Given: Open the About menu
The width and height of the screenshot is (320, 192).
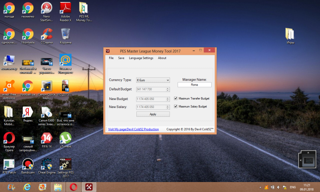Looking at the screenshot, I should [x=162, y=58].
